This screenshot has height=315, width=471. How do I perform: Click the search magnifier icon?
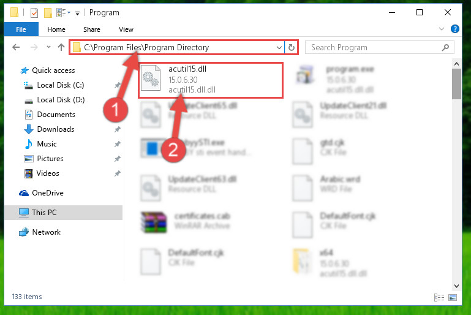[x=445, y=47]
